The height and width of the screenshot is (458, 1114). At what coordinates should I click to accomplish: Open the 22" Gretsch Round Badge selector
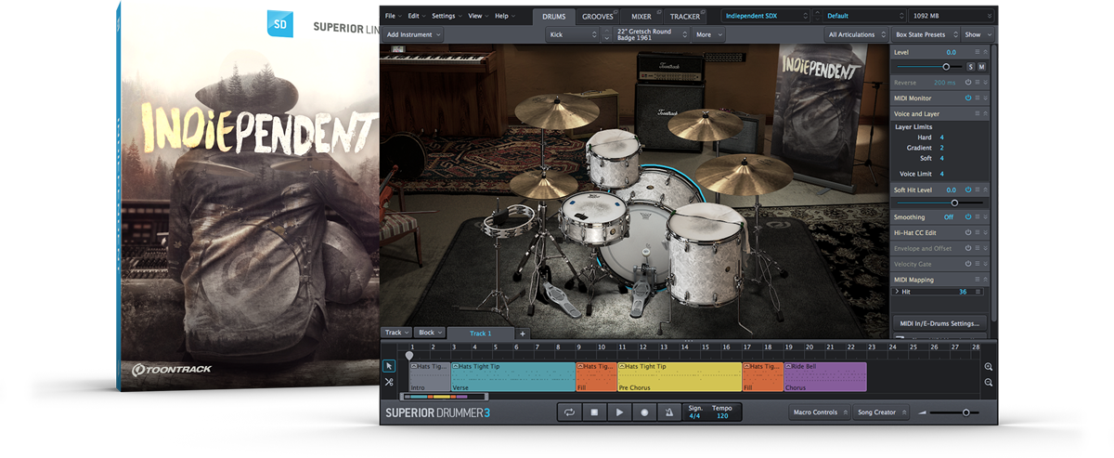[652, 34]
